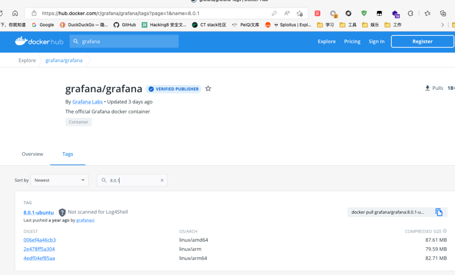
Task: Click the Register button
Action: [423, 41]
